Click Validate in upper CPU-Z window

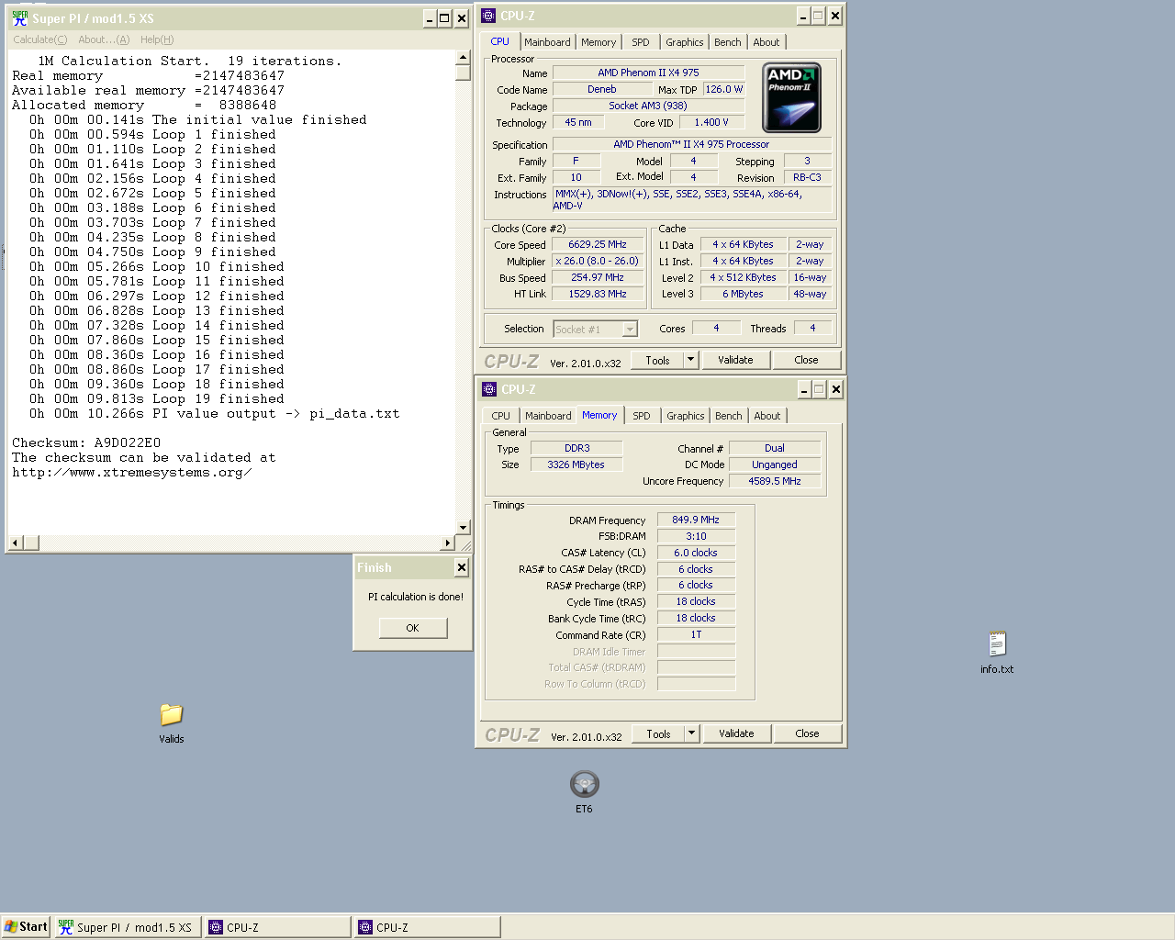735,360
